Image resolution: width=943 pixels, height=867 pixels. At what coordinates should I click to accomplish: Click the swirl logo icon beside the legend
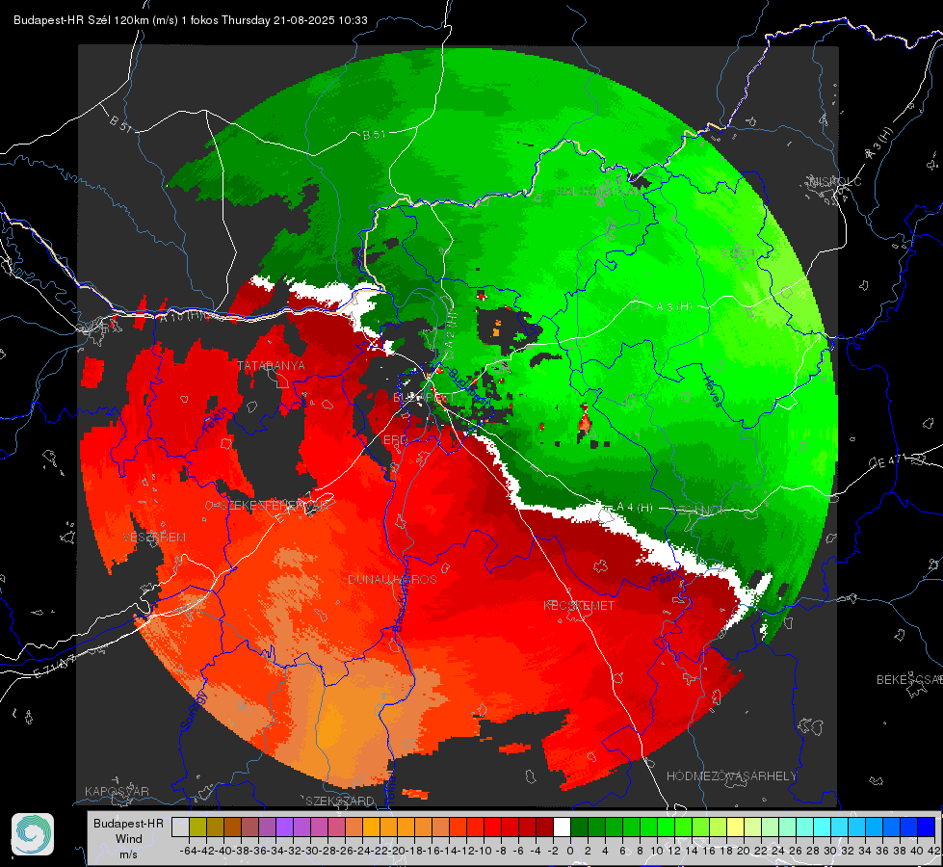coord(33,834)
